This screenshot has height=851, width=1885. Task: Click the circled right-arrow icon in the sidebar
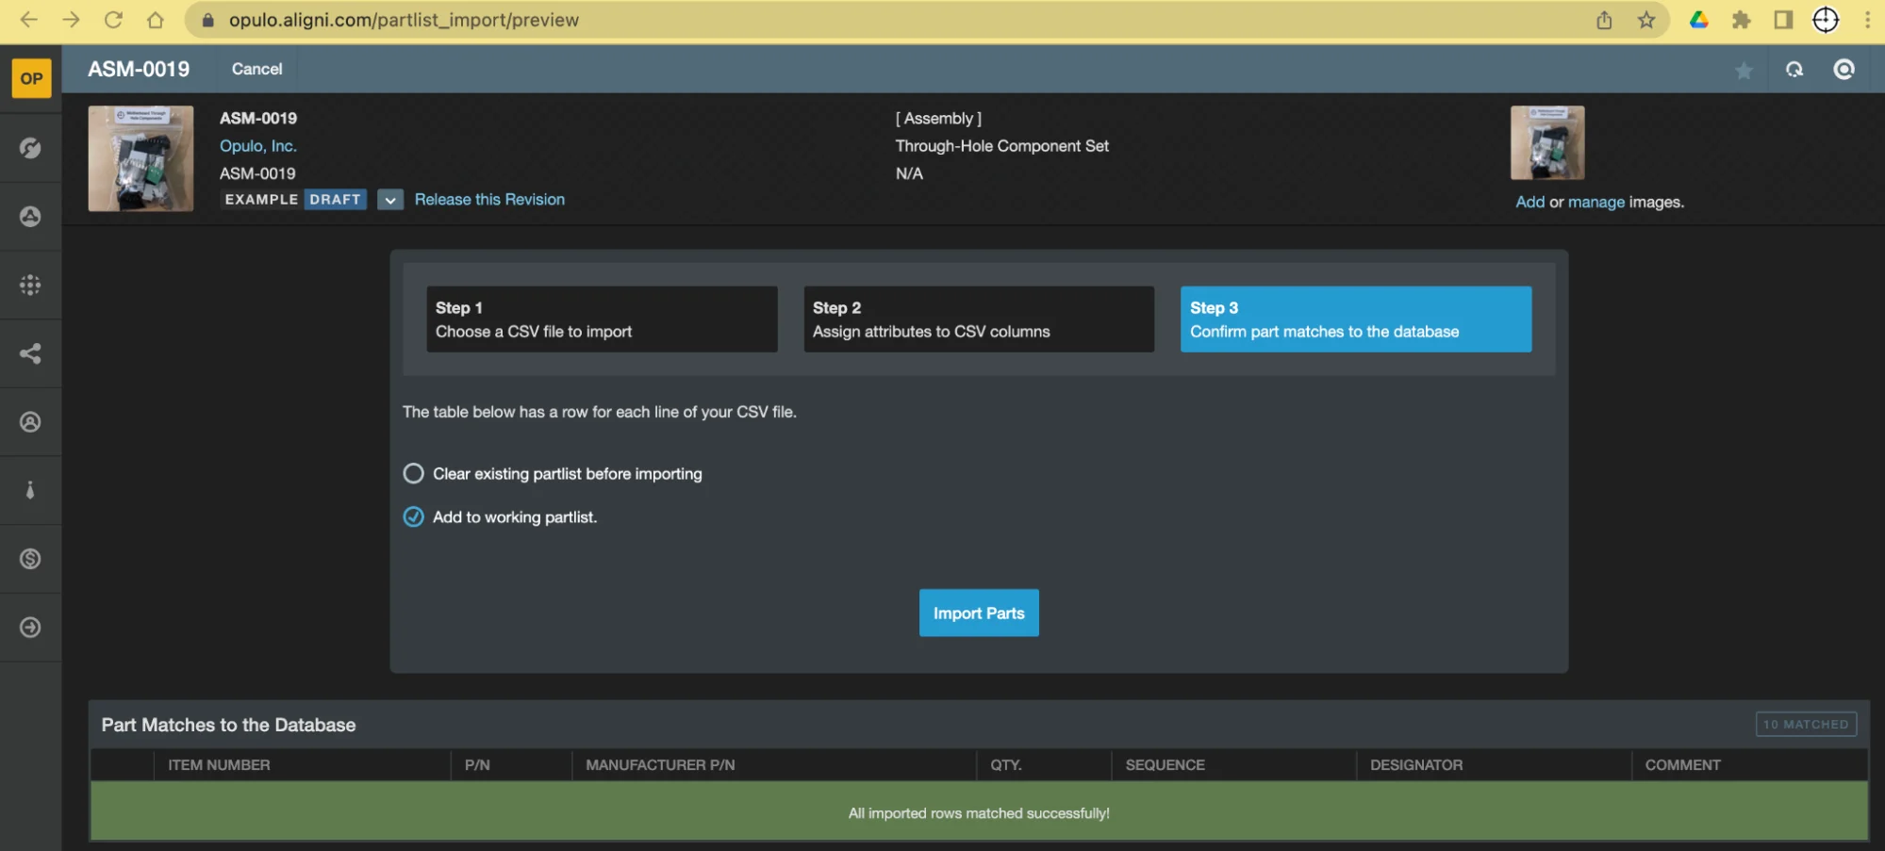[30, 628]
